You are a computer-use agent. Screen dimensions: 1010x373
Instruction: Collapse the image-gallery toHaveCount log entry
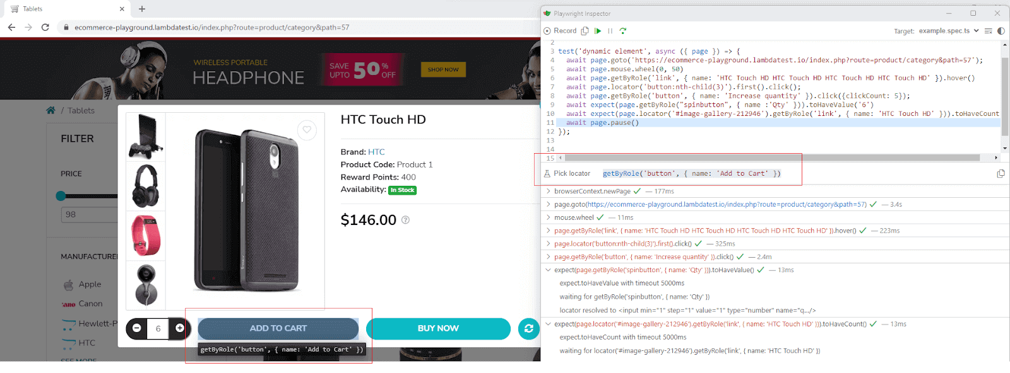tap(548, 324)
